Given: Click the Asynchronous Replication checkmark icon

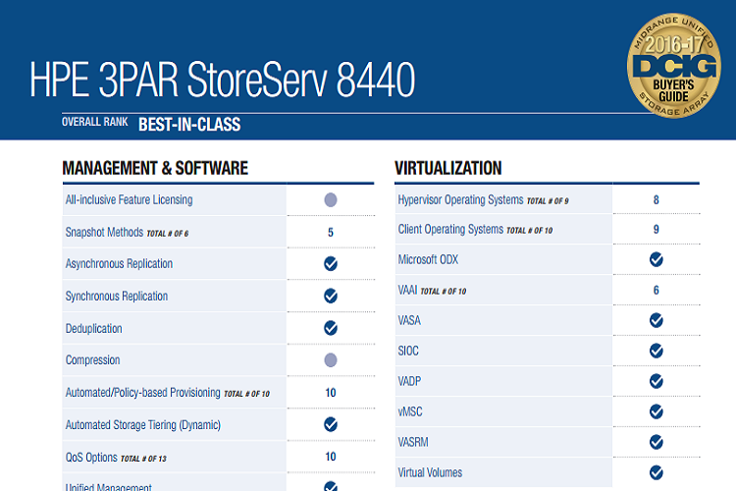Looking at the screenshot, I should (331, 264).
